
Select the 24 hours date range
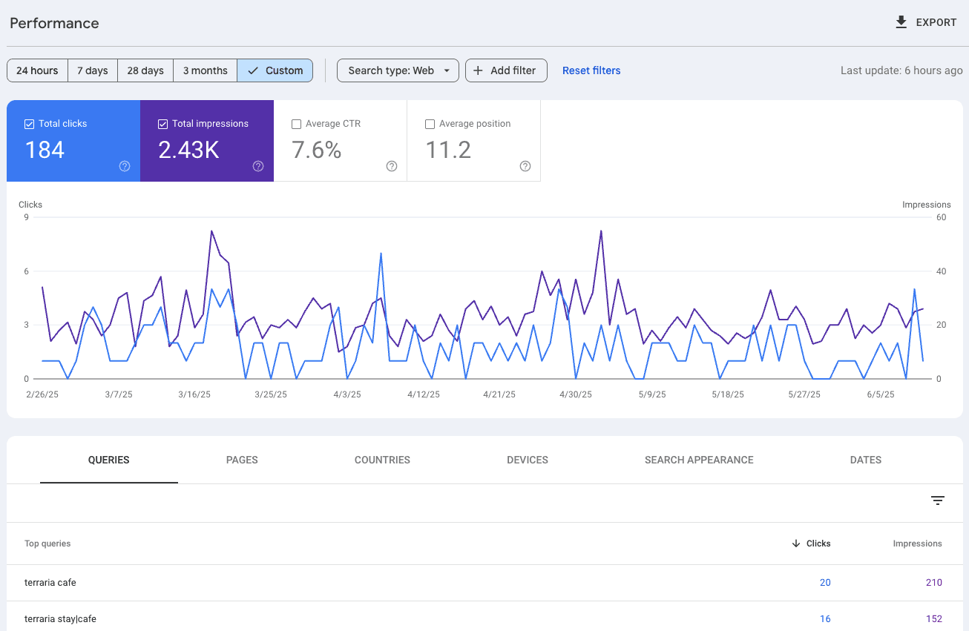37,70
